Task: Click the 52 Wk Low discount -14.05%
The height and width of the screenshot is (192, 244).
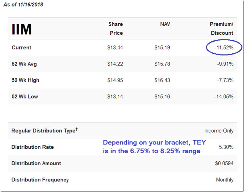Action: pos(224,96)
